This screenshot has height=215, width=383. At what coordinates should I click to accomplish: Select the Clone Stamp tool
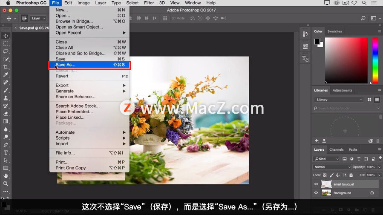pyautogui.click(x=6, y=98)
